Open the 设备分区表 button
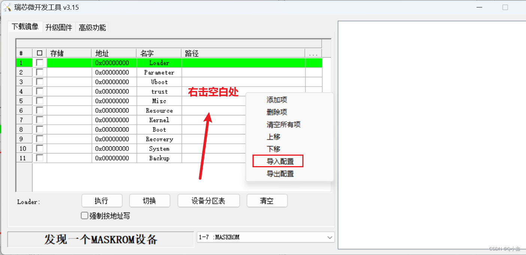Image resolution: width=526 pixels, height=255 pixels. tap(208, 201)
